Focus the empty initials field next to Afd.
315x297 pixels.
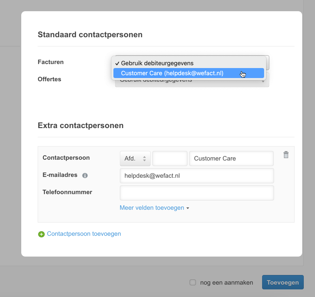170,159
